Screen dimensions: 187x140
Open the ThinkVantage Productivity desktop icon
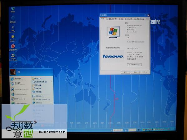13,48
